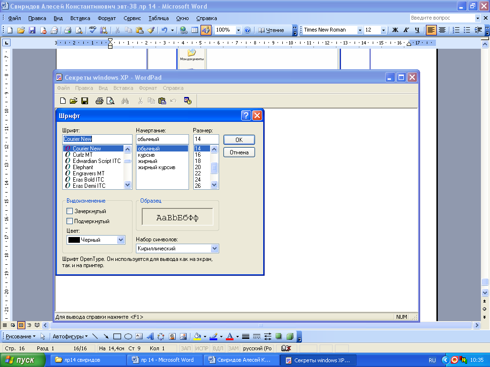Toggle numbered list in Word toolbar
This screenshot has width=490, height=367.
click(456, 30)
